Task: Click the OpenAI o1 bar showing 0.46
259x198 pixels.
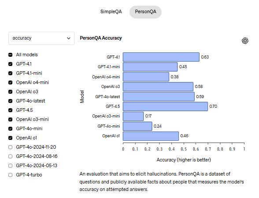Action: tap(151, 136)
